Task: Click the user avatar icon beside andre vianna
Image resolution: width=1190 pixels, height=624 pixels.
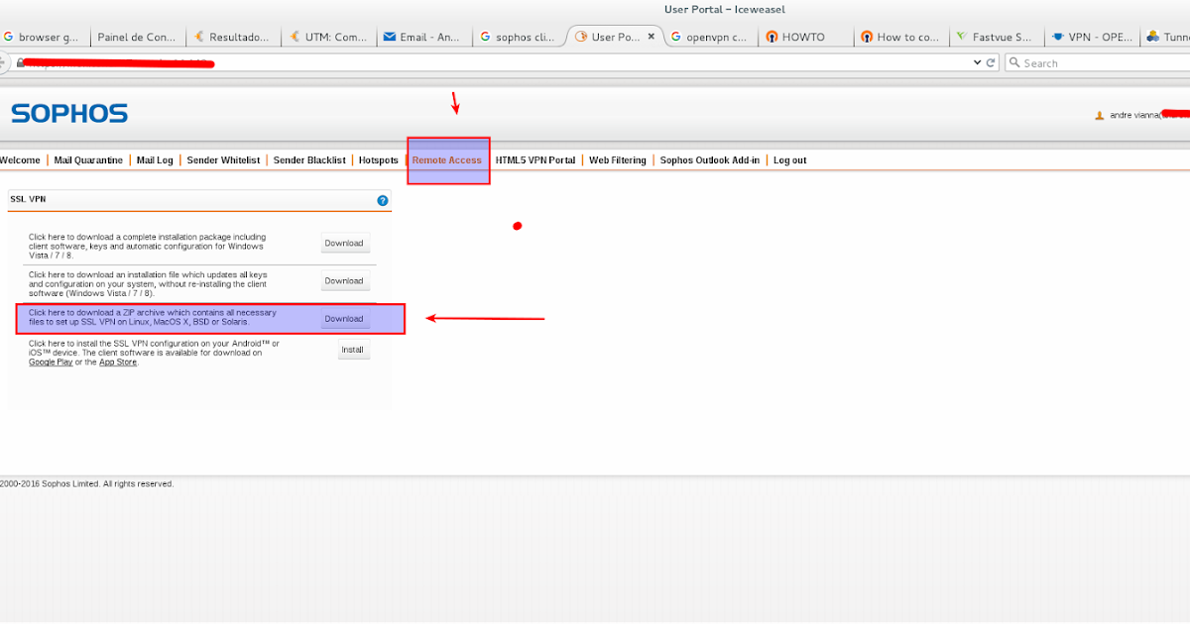Action: coord(1099,115)
